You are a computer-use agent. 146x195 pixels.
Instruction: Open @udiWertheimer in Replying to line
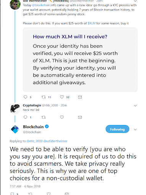pyautogui.click(x=55, y=141)
